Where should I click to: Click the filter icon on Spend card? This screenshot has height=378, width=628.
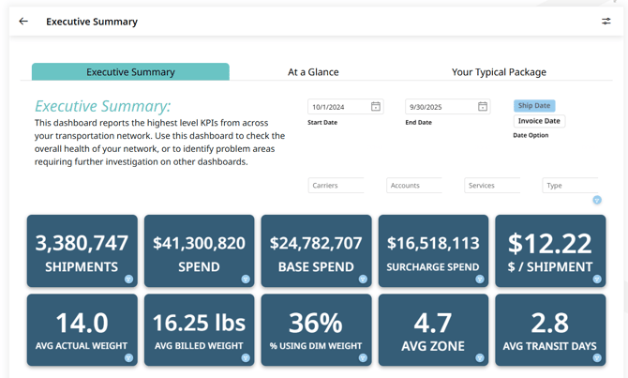246,279
